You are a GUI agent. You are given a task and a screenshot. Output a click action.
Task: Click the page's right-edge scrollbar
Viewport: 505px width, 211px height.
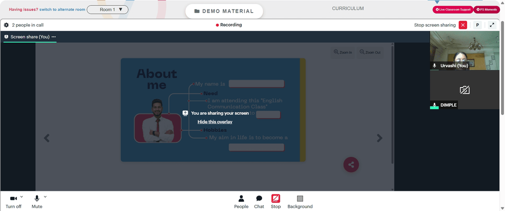point(502,67)
